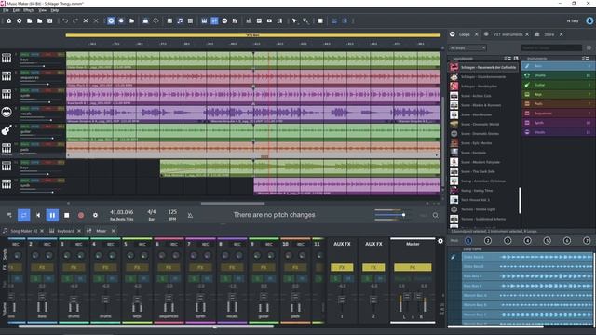
Task: Click the redo arrow in the toolbar
Action: point(75,20)
